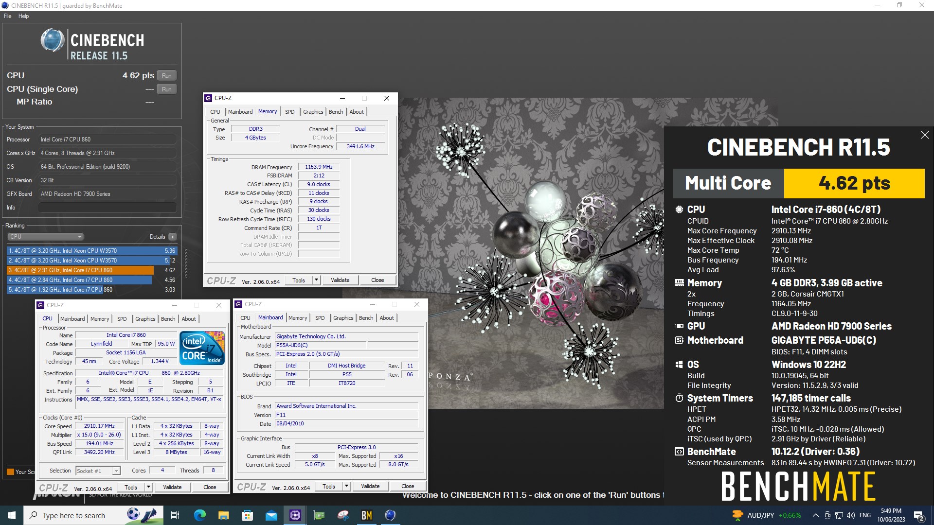Viewport: 934px width, 525px height.
Task: Click the Core Speed value 2910.17 MHz
Action: (99, 426)
